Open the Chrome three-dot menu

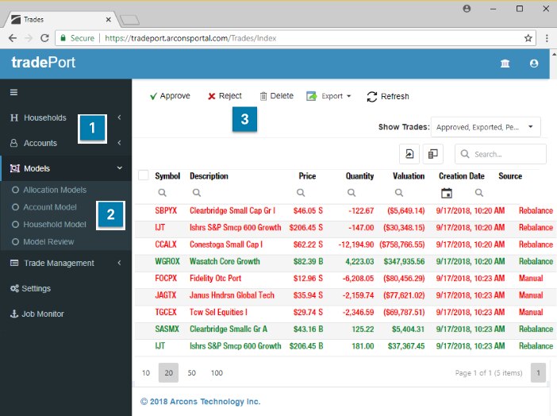pyautogui.click(x=547, y=38)
